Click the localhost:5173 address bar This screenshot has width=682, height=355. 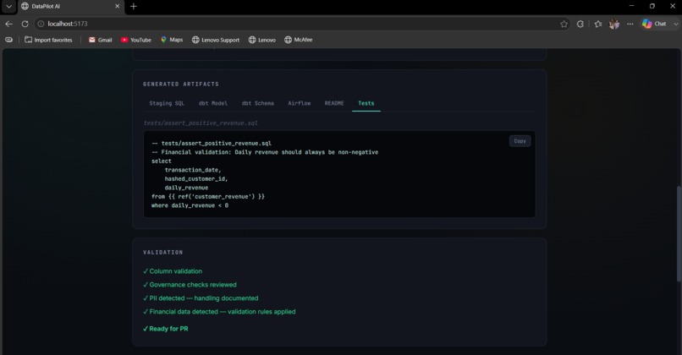pyautogui.click(x=300, y=24)
